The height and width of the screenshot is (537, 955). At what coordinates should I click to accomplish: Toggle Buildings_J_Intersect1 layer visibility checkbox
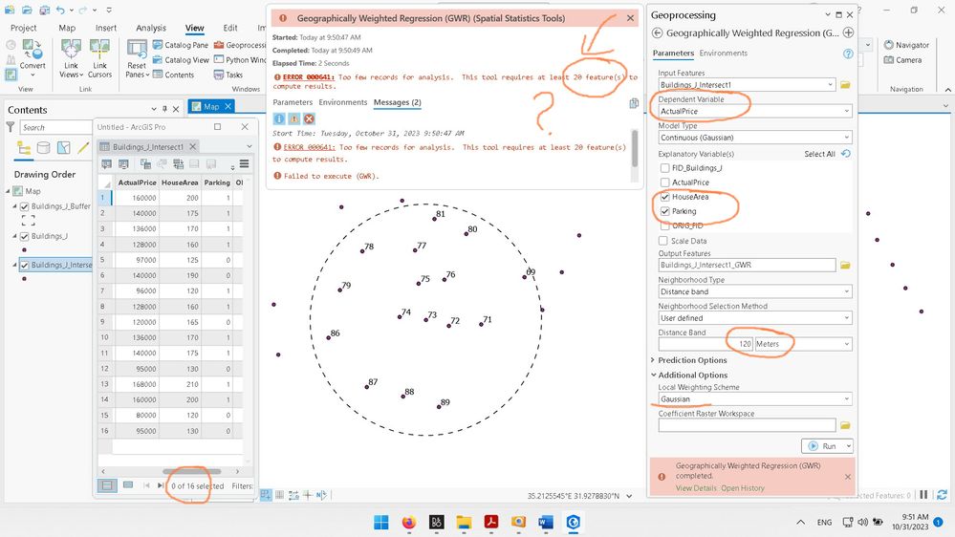25,265
